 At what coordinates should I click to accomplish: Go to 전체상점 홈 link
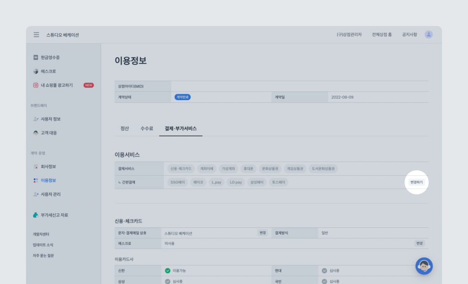point(382,35)
